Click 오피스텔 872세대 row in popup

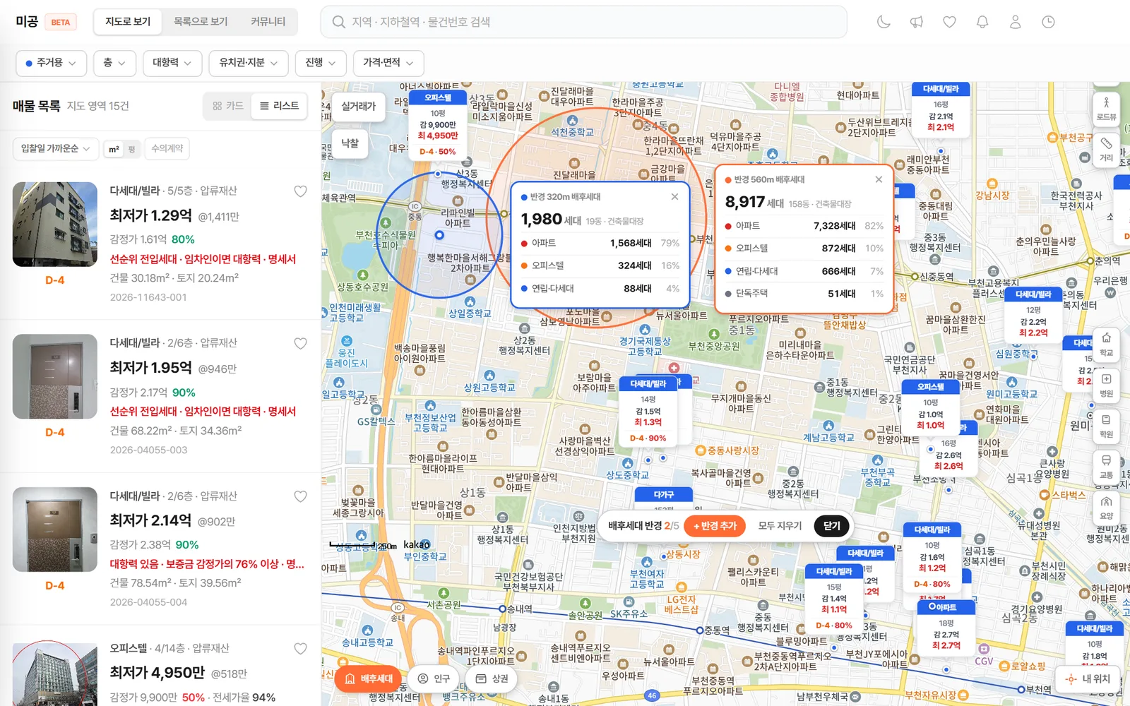pyautogui.click(x=804, y=249)
